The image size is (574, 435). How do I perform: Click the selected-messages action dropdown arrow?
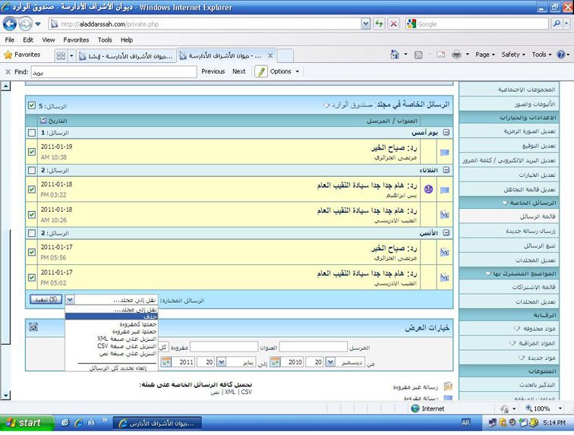[x=70, y=300]
